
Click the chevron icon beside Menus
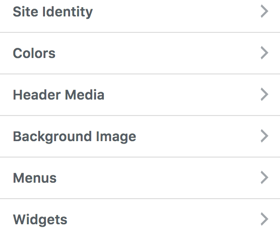(265, 177)
